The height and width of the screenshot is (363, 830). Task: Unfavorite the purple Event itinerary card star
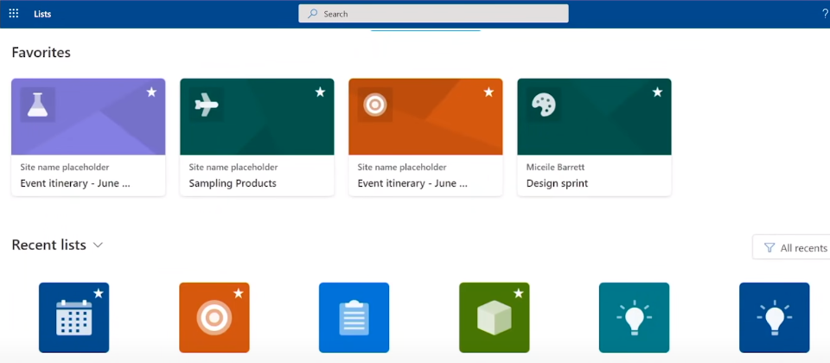(x=151, y=92)
